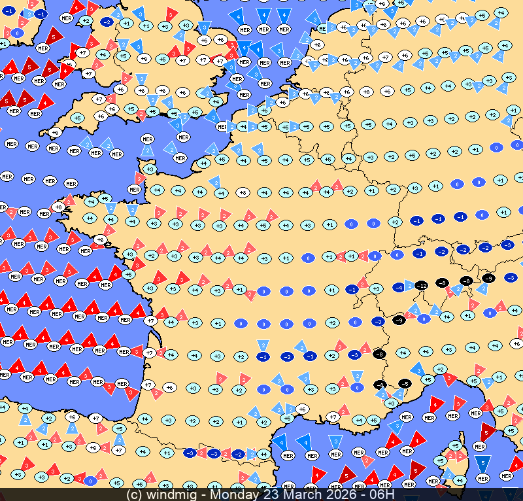Select the +6 white oval in eastern Italy edge

516,344
